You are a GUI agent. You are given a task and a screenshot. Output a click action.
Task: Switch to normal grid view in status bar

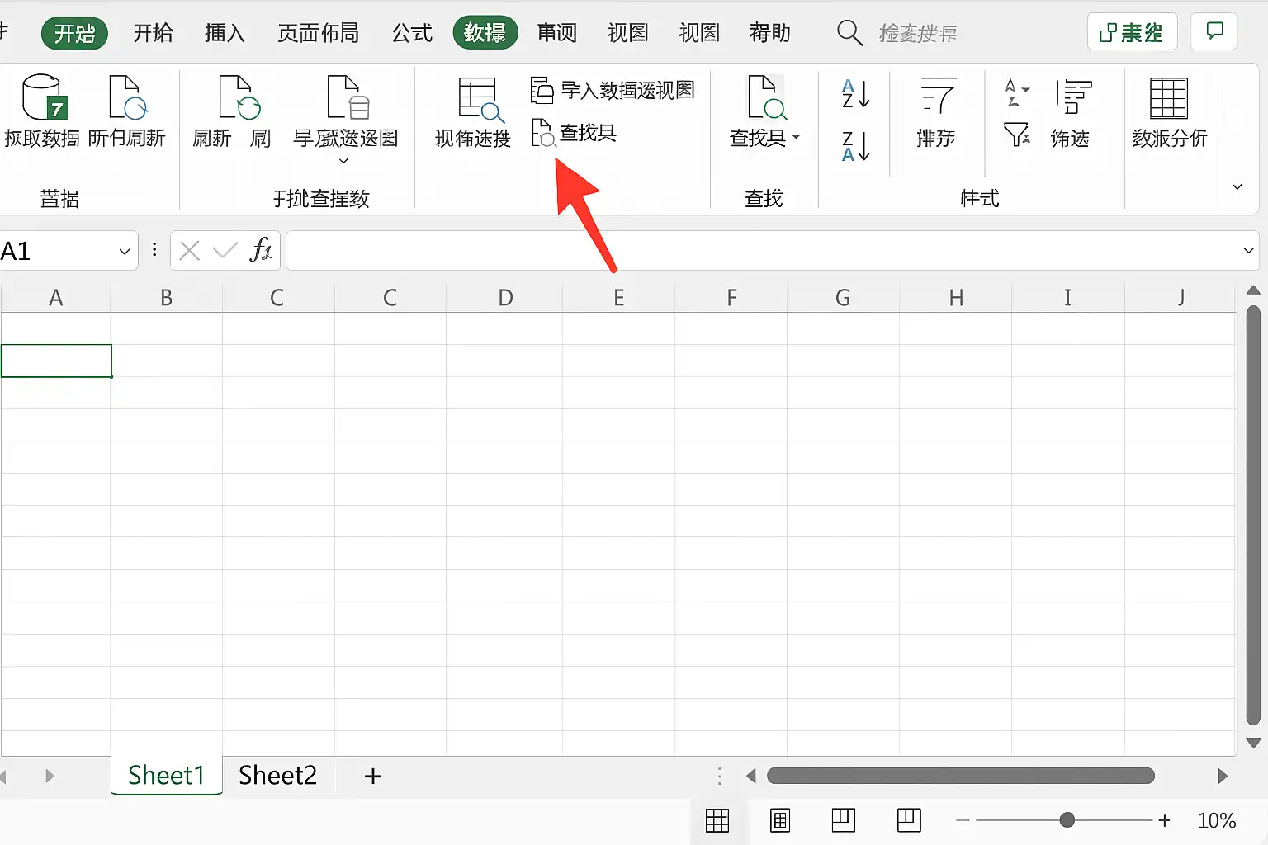click(x=717, y=820)
